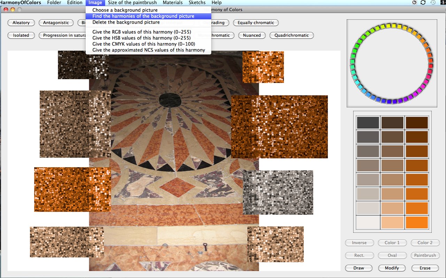This screenshot has width=446, height=278.
Task: Select the gray mosaic texture sample
Action: (x=278, y=192)
